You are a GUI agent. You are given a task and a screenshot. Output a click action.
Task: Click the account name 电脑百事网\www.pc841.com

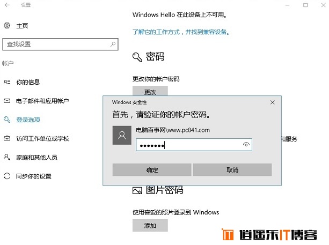tap(173, 130)
